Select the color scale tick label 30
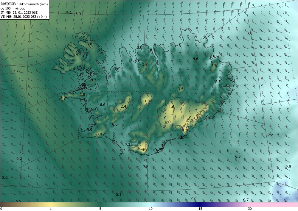Image resolution: width=298 pixels, height=211 pixels. pos(250,209)
